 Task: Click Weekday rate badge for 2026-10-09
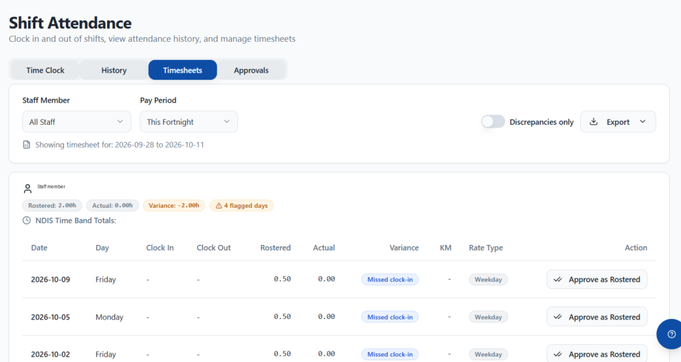[488, 279]
